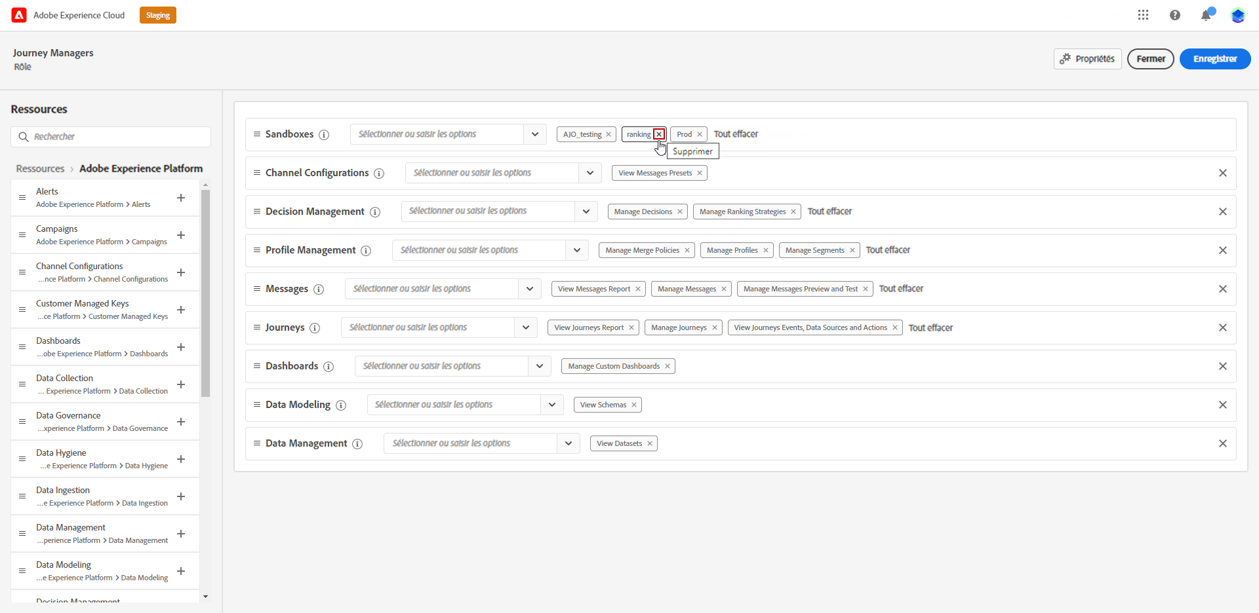Click the info icon beside Data Modeling
Screen dimensions: 1259x613
pyautogui.click(x=341, y=405)
